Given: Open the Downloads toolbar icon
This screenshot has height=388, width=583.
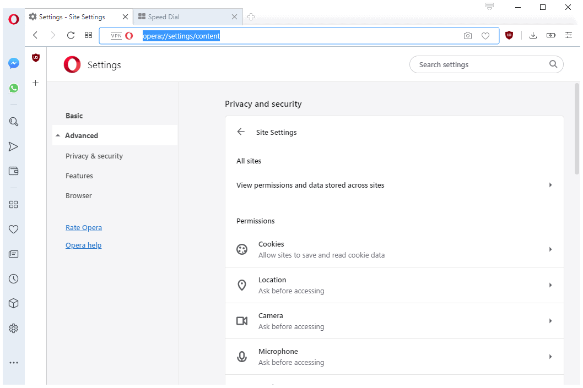Looking at the screenshot, I should pos(533,35).
